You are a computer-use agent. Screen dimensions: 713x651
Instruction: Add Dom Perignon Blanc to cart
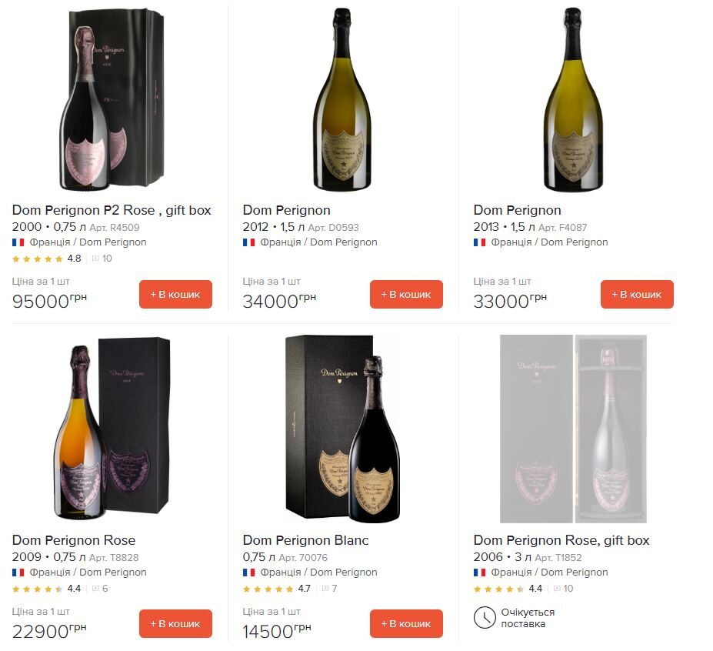[406, 623]
